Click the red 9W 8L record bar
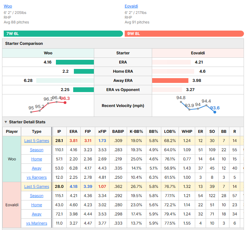The width and height of the screenshot is (246, 230). click(x=184, y=34)
